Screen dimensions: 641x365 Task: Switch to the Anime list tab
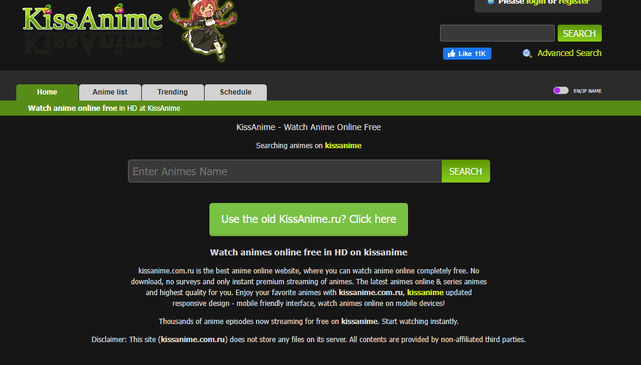pyautogui.click(x=110, y=92)
